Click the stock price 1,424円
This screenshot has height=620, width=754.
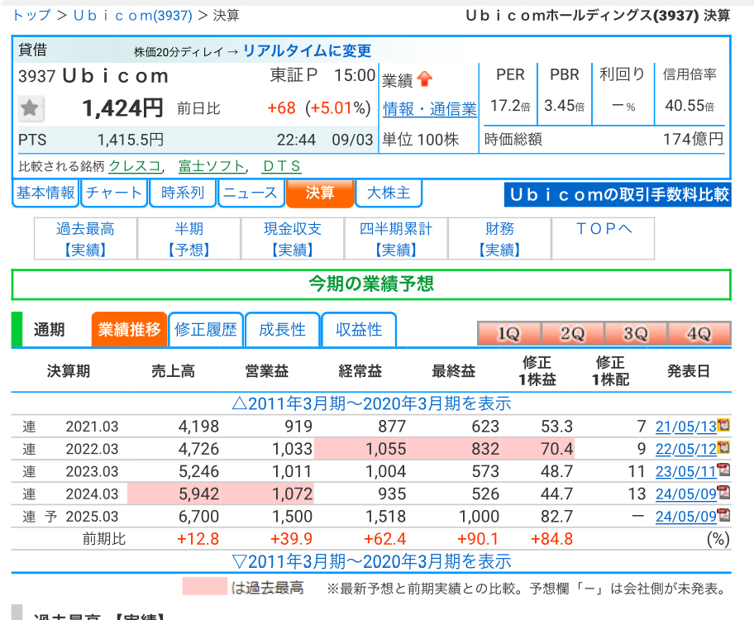click(122, 108)
